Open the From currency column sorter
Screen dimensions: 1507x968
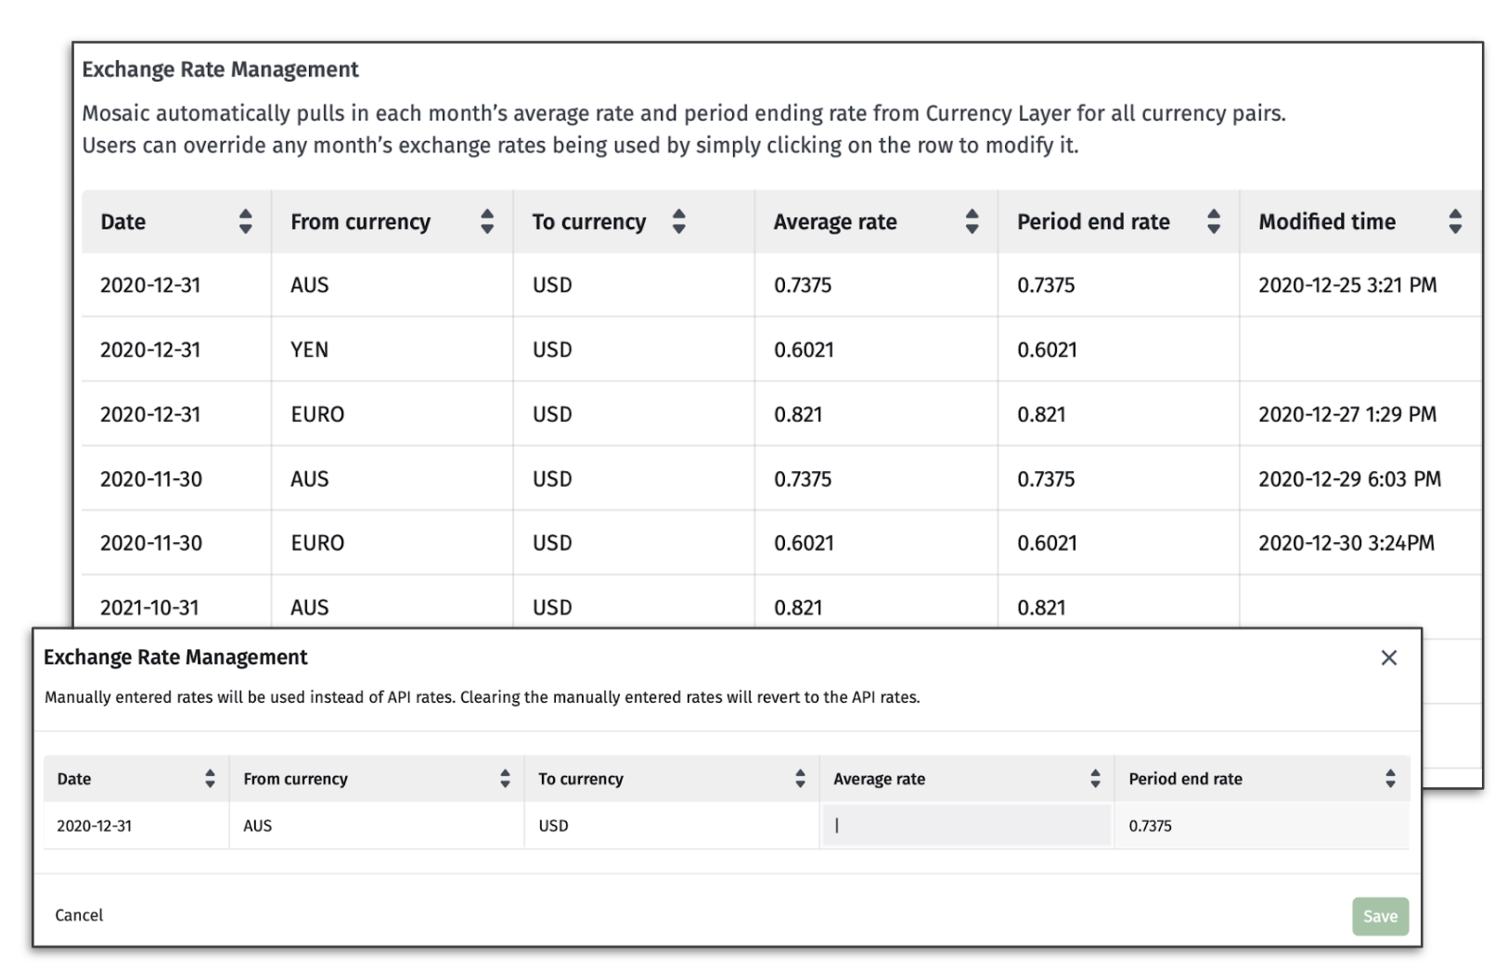tap(486, 222)
